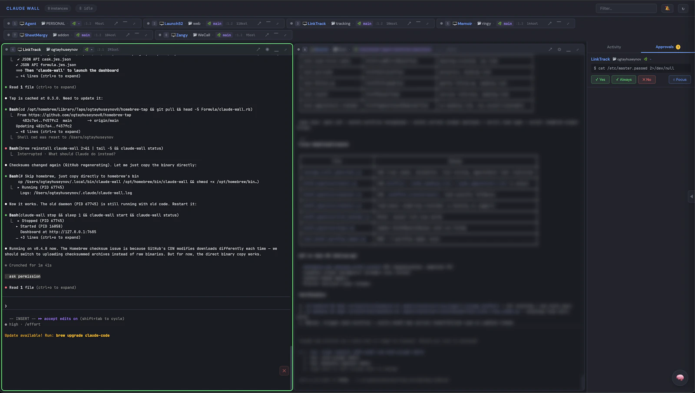695x393 pixels.
Task: Select the Zangy instance name
Action: 182,35
